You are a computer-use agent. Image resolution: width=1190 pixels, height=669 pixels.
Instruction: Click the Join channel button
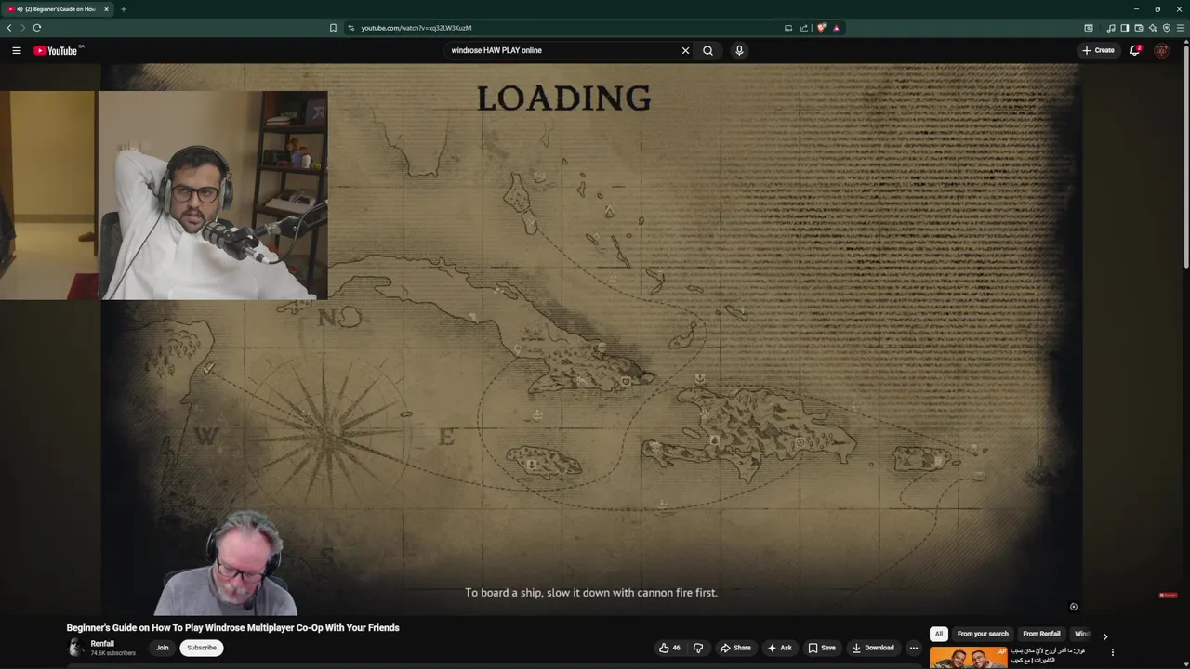click(162, 648)
